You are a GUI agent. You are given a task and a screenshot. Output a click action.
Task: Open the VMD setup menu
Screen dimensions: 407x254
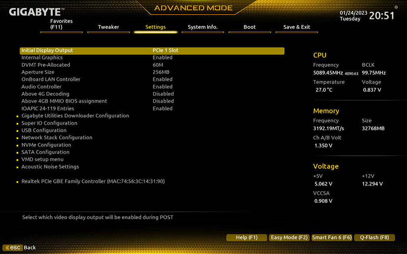tap(42, 160)
